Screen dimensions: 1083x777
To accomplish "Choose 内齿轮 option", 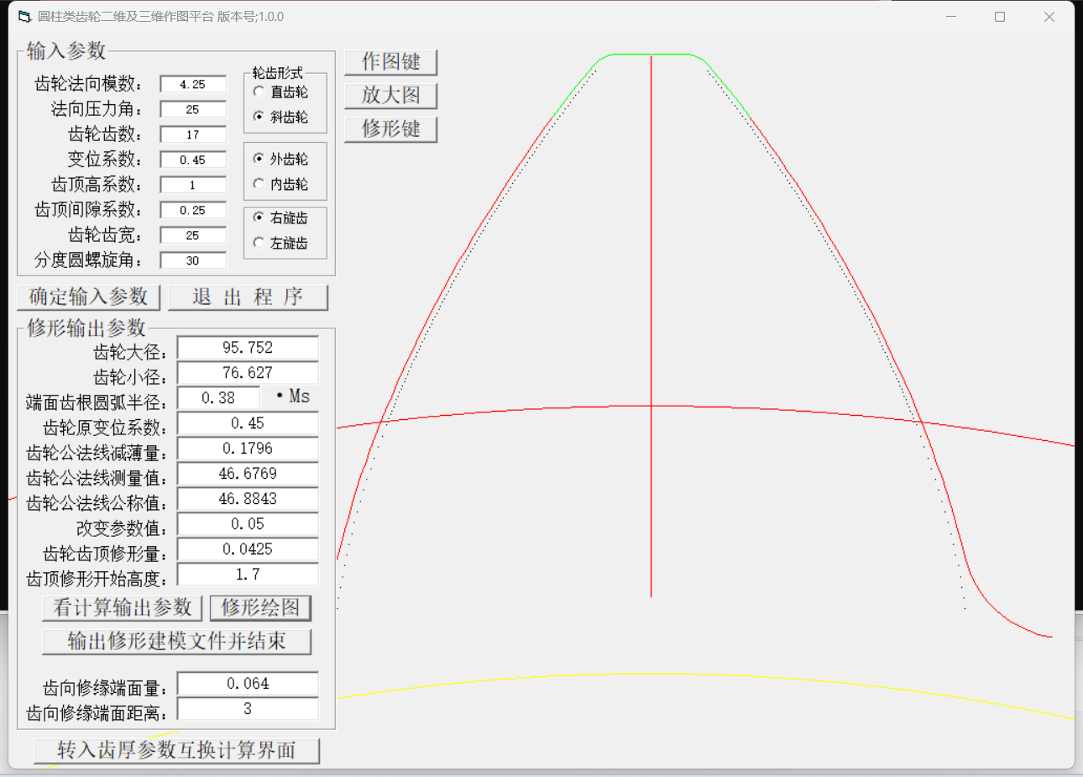I will coord(280,184).
